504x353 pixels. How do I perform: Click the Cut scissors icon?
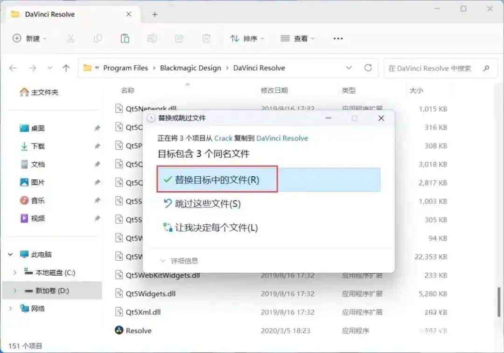71,39
